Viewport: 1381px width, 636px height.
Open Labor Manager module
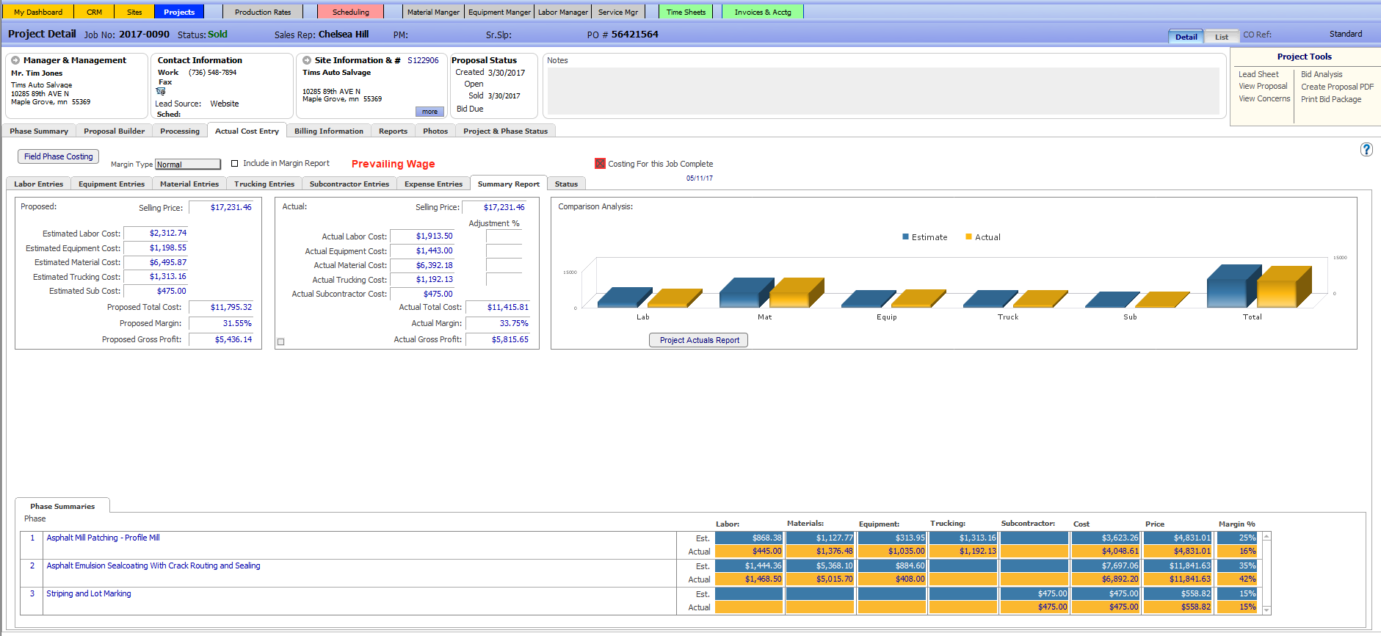(x=563, y=12)
